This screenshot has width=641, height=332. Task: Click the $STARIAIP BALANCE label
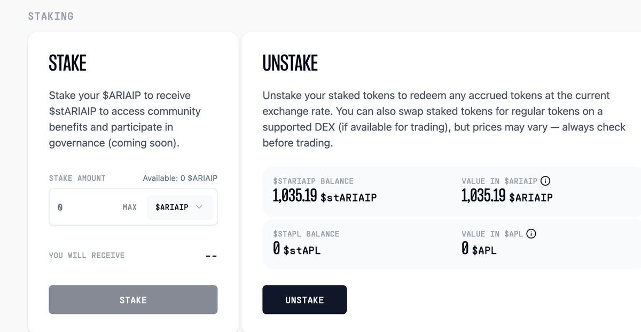[x=313, y=181]
